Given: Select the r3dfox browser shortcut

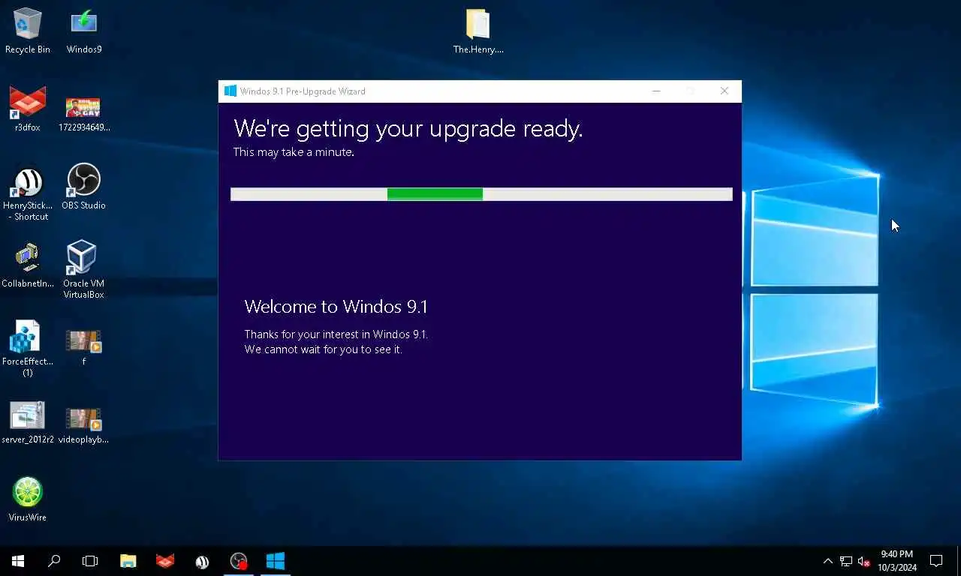Looking at the screenshot, I should (28, 109).
